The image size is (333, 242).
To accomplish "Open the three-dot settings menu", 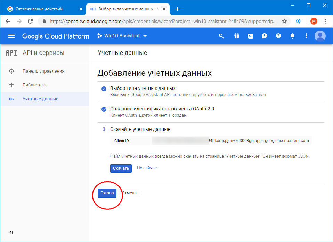I will pos(306,36).
